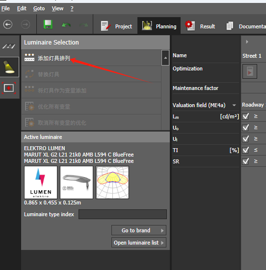Open the Goto menu
The height and width of the screenshot is (270, 266).
pos(39,8)
